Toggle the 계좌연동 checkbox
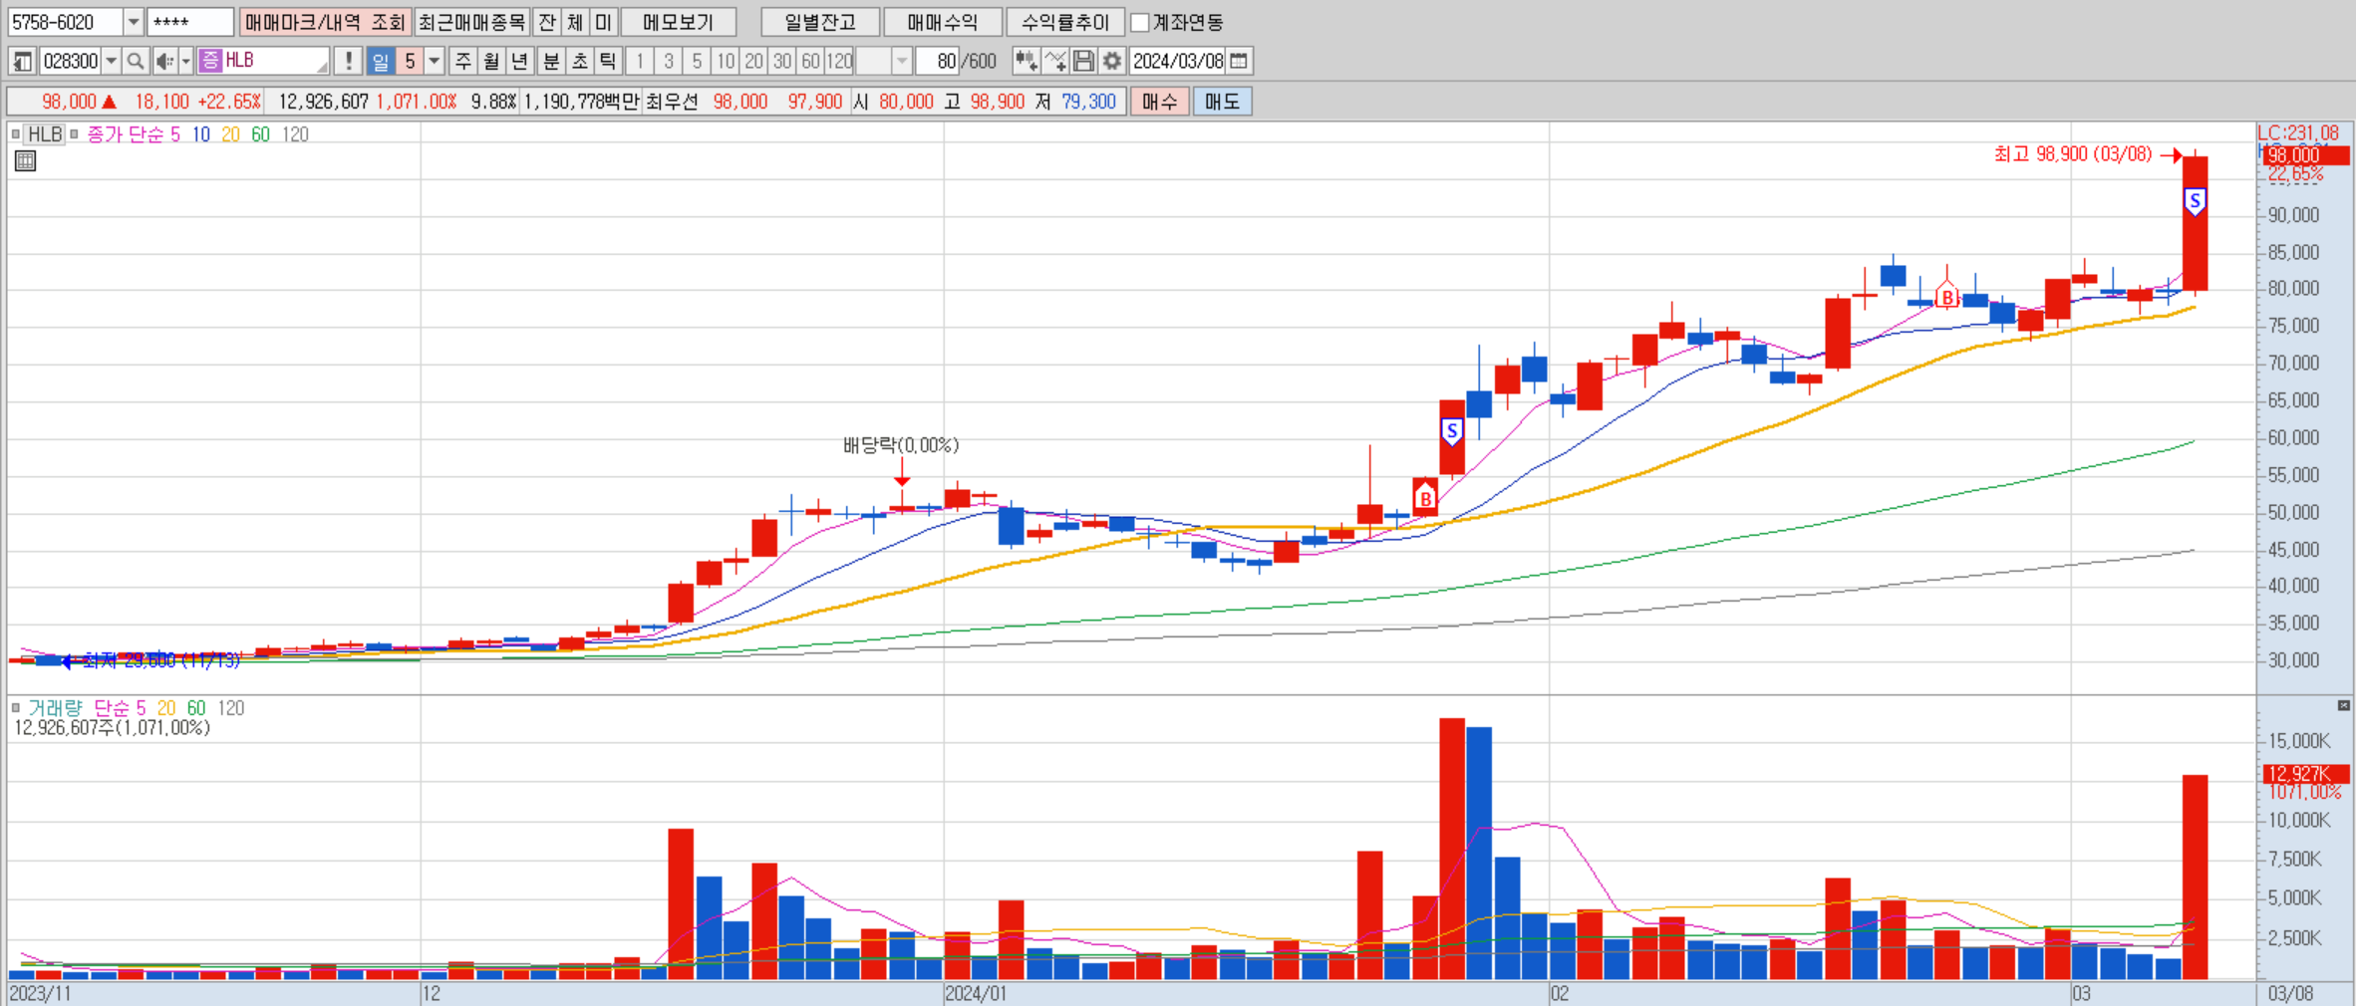 tap(1140, 22)
